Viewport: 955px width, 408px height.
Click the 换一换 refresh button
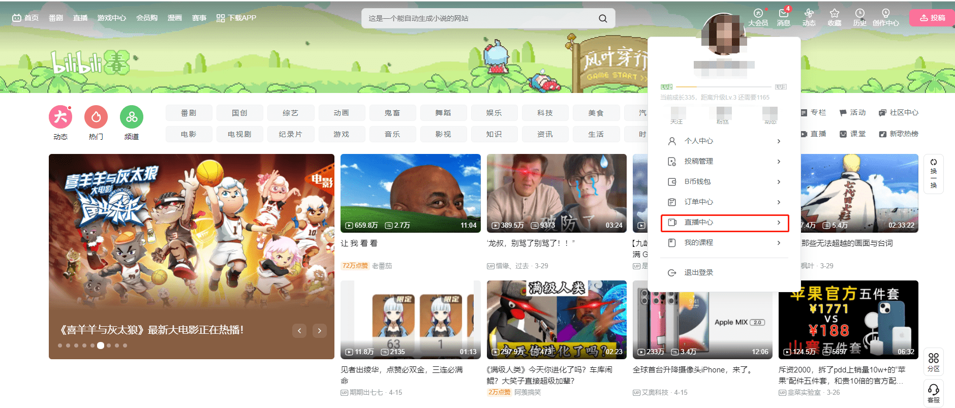[x=934, y=174]
